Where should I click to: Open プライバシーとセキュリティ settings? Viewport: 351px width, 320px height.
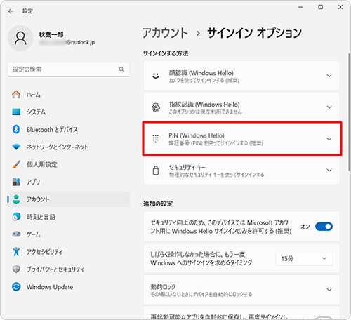pyautogui.click(x=69, y=269)
